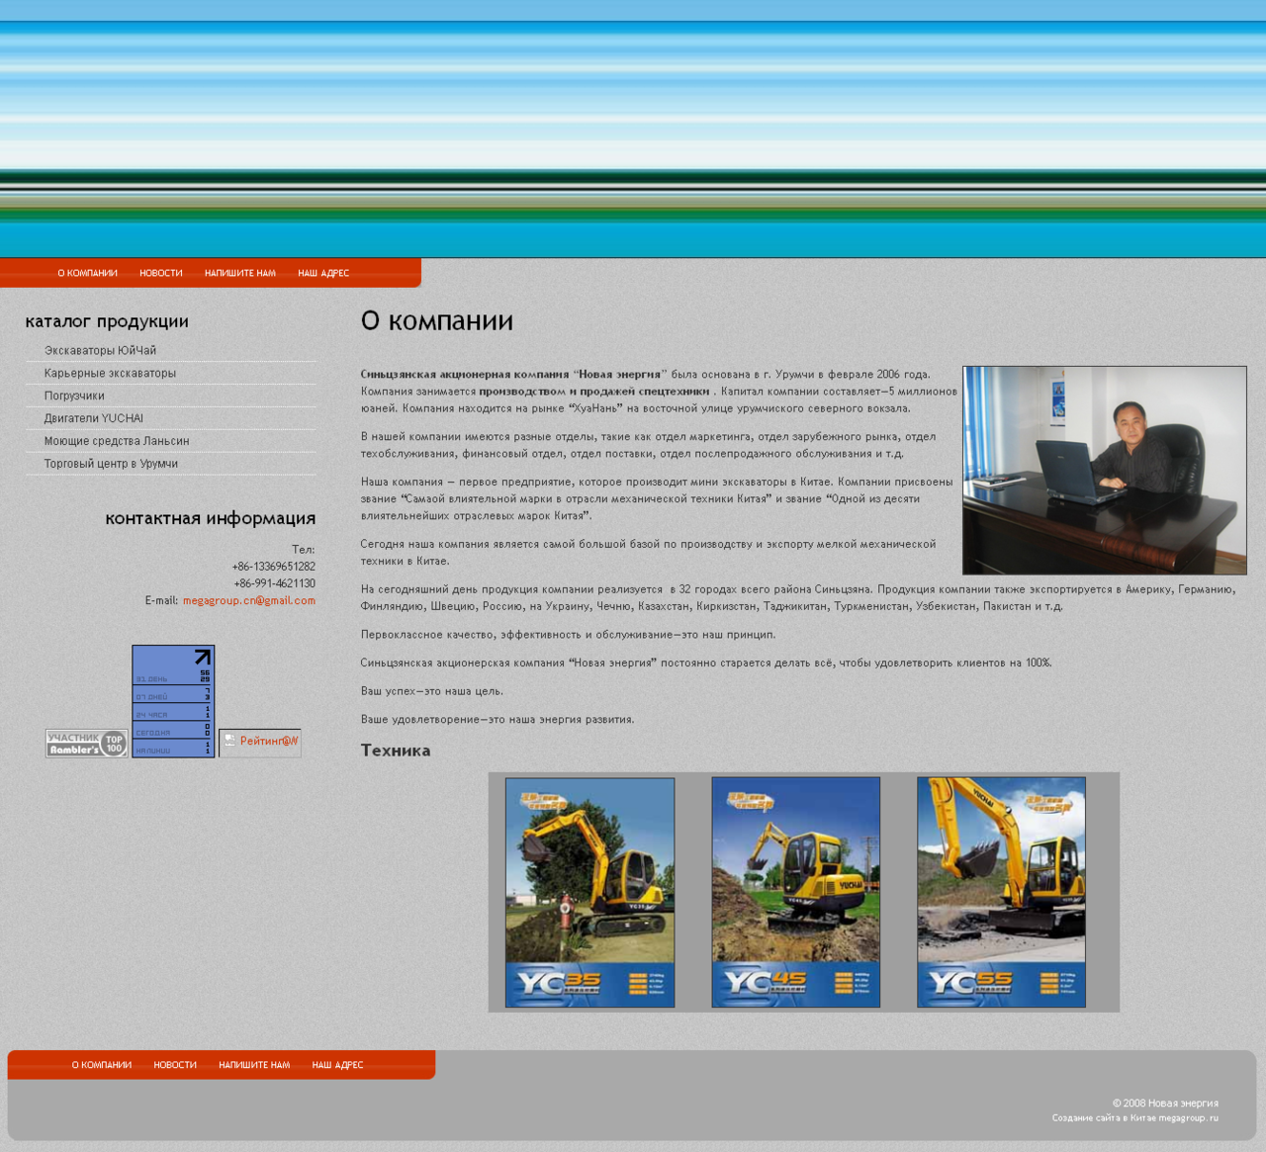Click the photo of the man at the desk

[x=1105, y=471]
